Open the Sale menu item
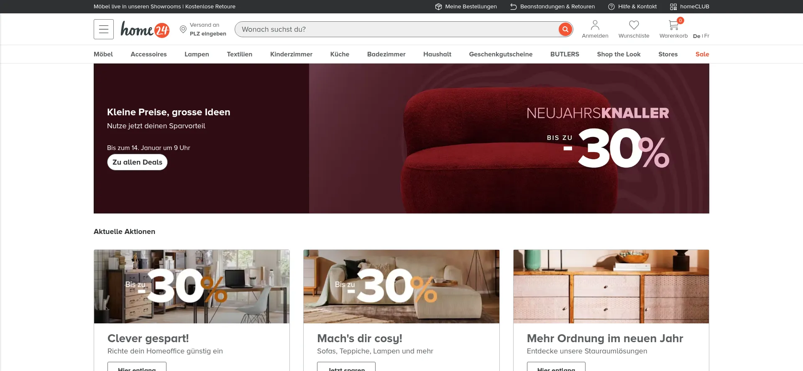The height and width of the screenshot is (371, 803). click(702, 54)
